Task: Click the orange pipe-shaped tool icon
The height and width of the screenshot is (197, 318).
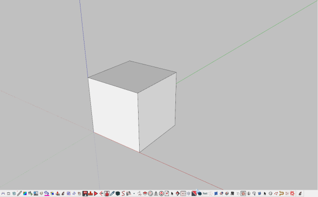Action: click(x=281, y=194)
